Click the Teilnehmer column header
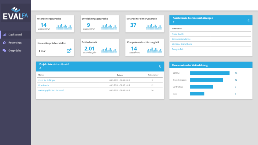Image resolution: width=258 pixels, height=145 pixels. click(x=153, y=75)
